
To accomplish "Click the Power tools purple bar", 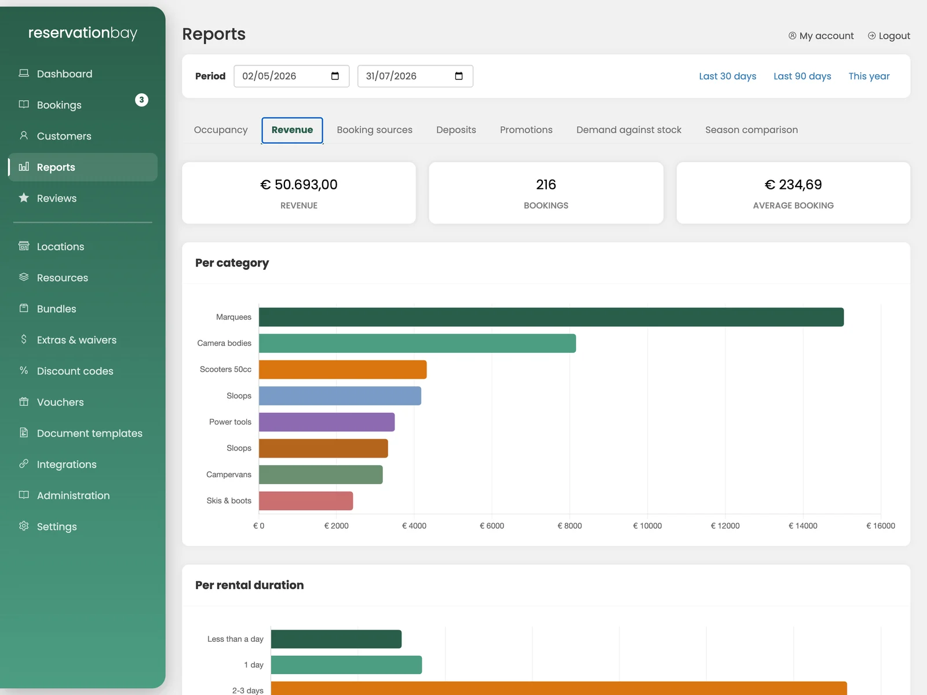I will pos(327,422).
